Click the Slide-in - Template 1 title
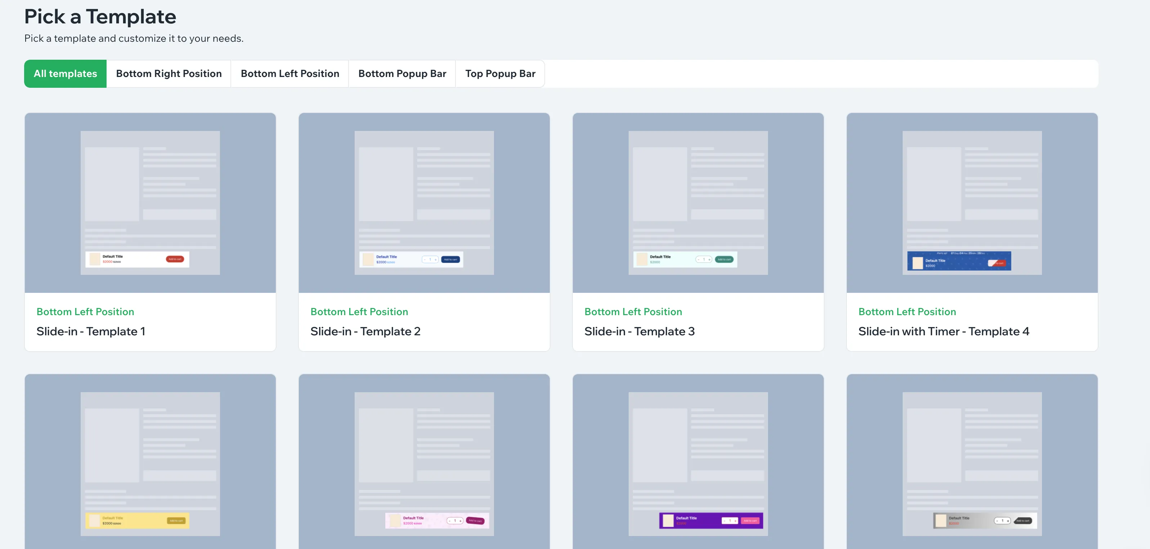The width and height of the screenshot is (1150, 549). (91, 331)
